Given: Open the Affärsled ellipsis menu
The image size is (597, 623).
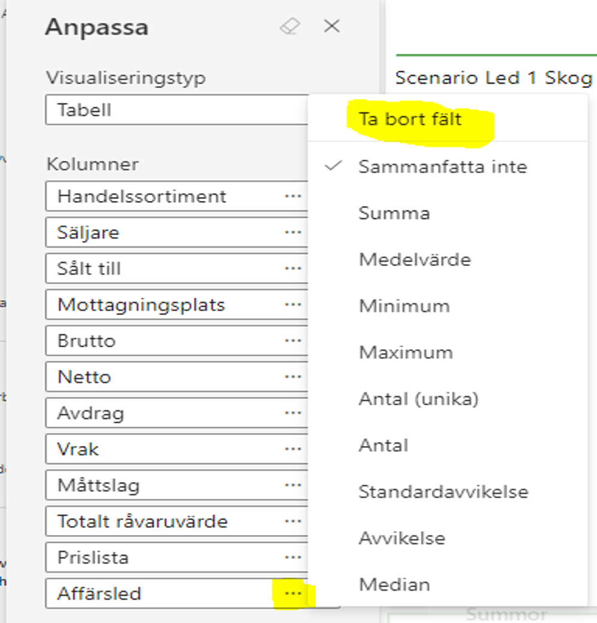Looking at the screenshot, I should (293, 594).
